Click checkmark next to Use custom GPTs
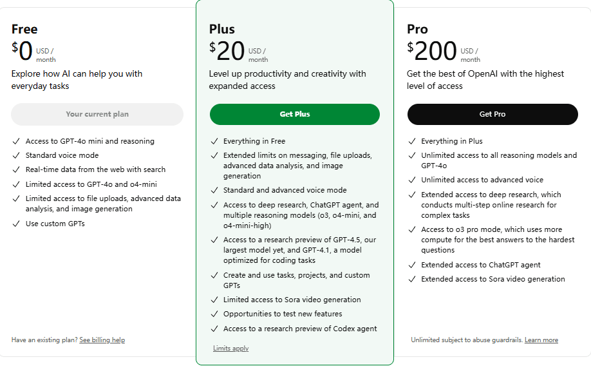 tap(15, 224)
